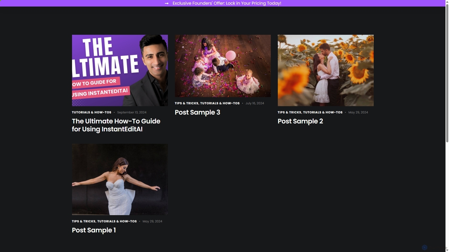This screenshot has width=449, height=252.
Task: Click the vertical page scrollbar thumb
Action: click(447, 73)
